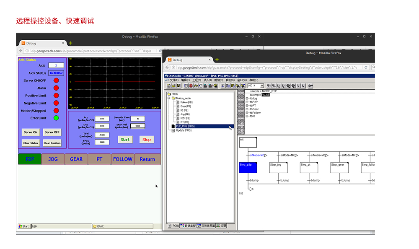Click back arrow in rear VNC Firefox window
Viewport: 419px width, 249px height.
pos(21,51)
